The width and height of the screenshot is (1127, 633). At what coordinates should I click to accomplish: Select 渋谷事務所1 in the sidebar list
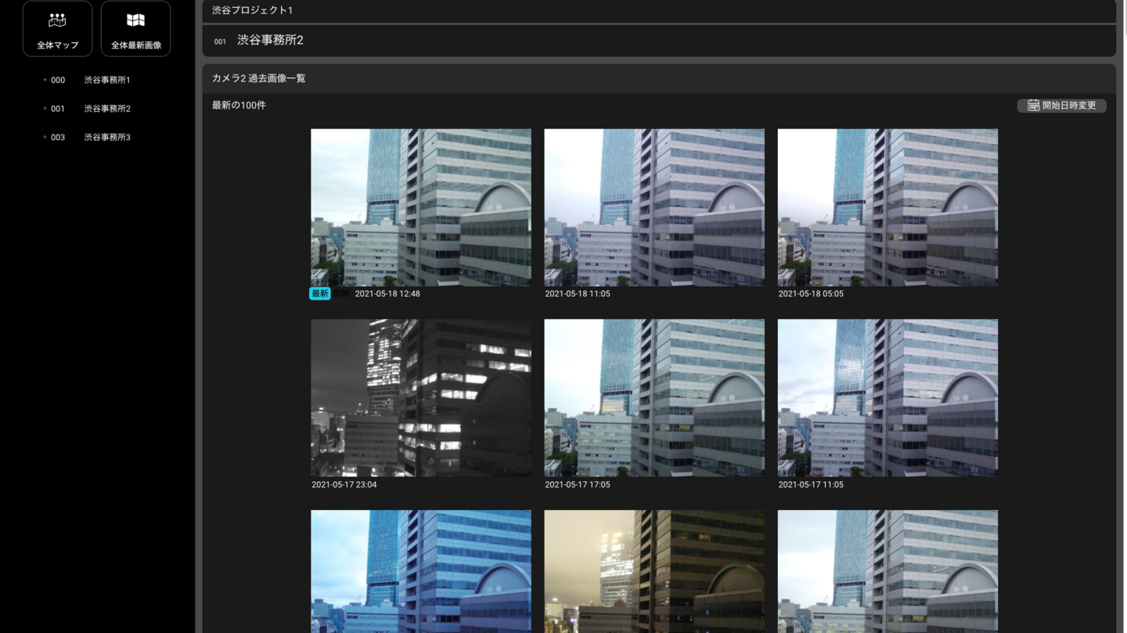click(x=107, y=80)
